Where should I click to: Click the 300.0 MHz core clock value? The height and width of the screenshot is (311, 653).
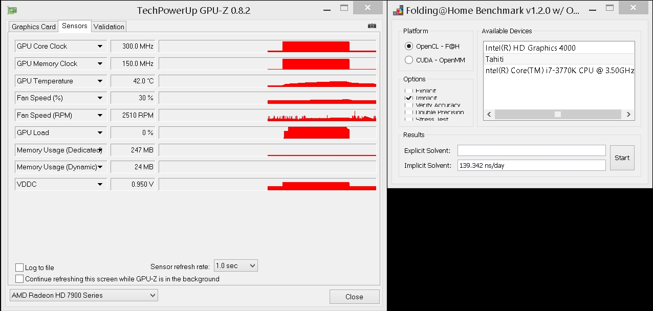(133, 46)
